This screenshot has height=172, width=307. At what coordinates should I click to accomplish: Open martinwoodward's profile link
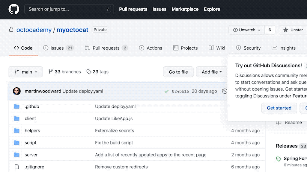point(43,91)
